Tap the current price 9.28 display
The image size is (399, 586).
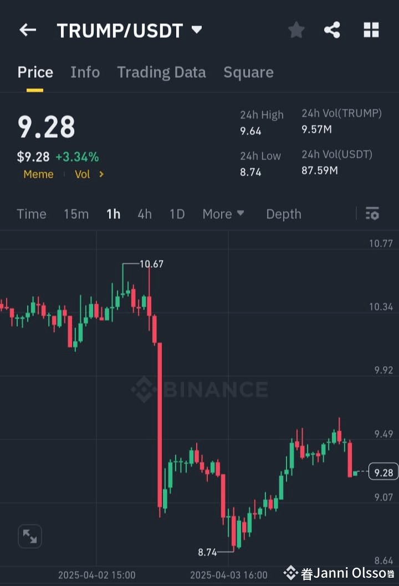coord(47,127)
